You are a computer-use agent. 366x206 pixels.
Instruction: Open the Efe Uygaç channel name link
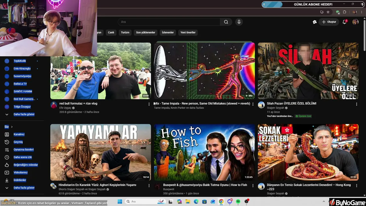point(65,108)
